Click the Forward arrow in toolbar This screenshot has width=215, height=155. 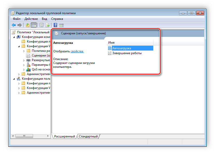[20, 25]
